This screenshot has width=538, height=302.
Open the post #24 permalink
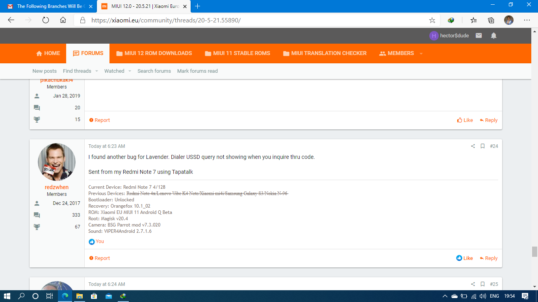coord(494,146)
